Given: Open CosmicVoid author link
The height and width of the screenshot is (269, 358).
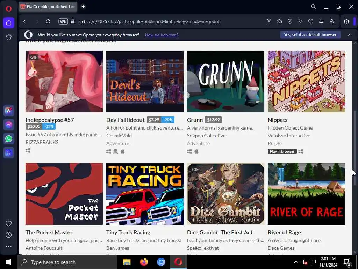Looking at the screenshot, I should coord(119,136).
